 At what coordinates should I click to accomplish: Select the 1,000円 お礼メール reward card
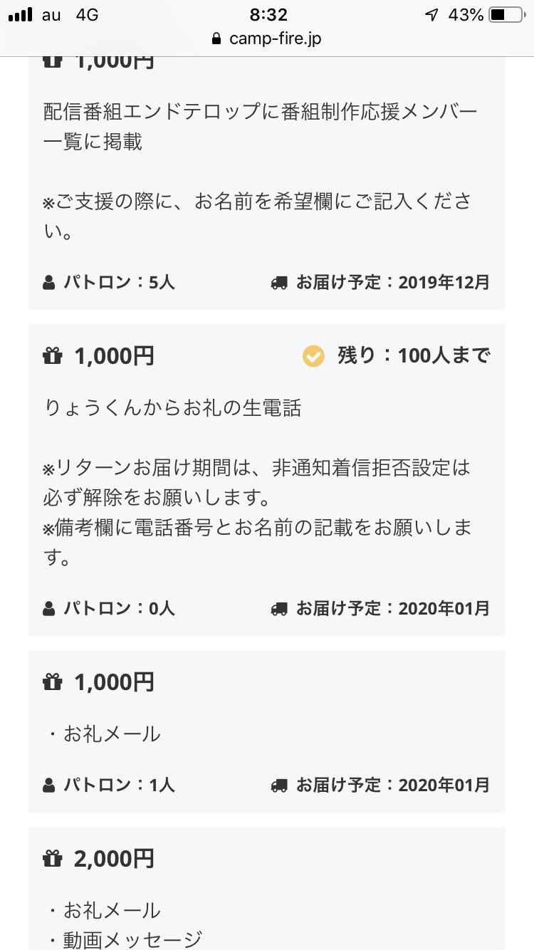tap(267, 731)
